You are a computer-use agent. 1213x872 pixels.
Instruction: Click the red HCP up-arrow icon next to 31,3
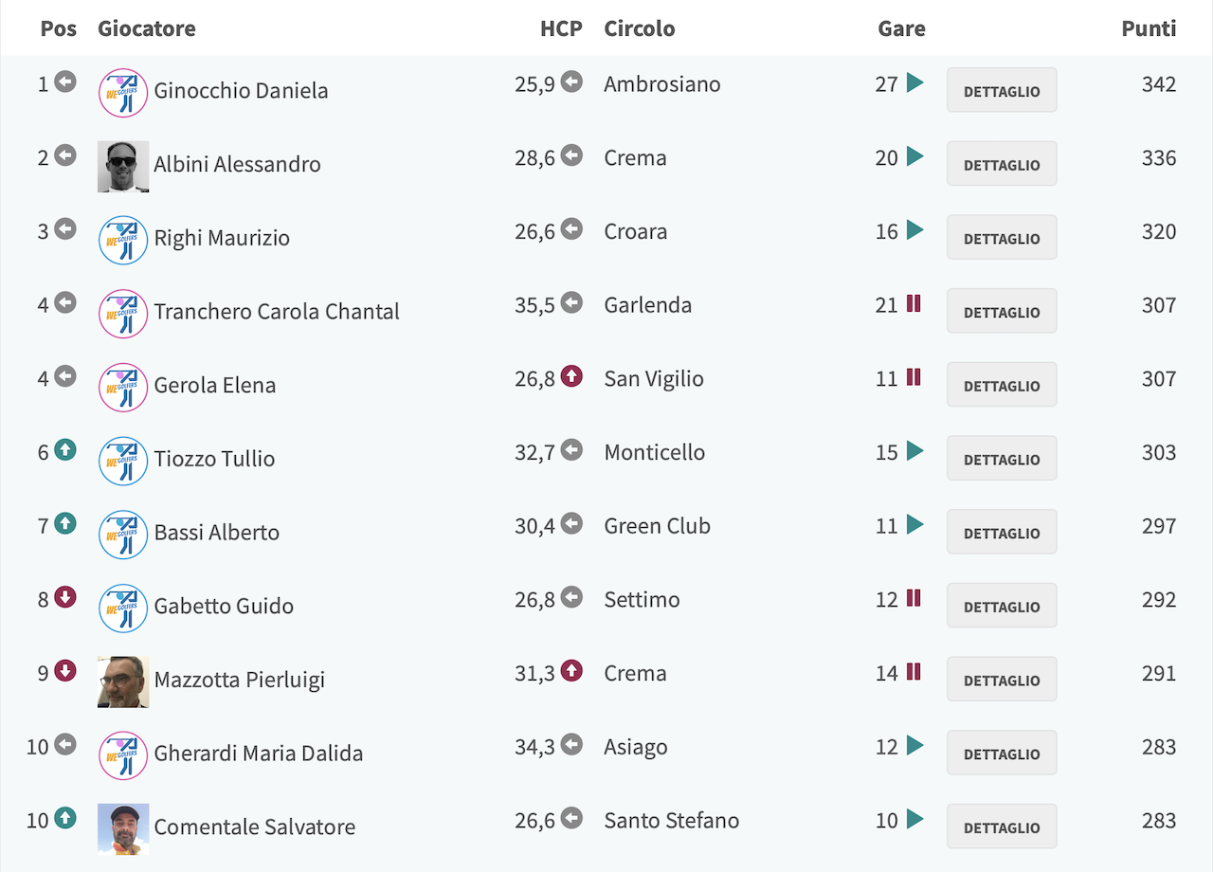click(x=571, y=671)
